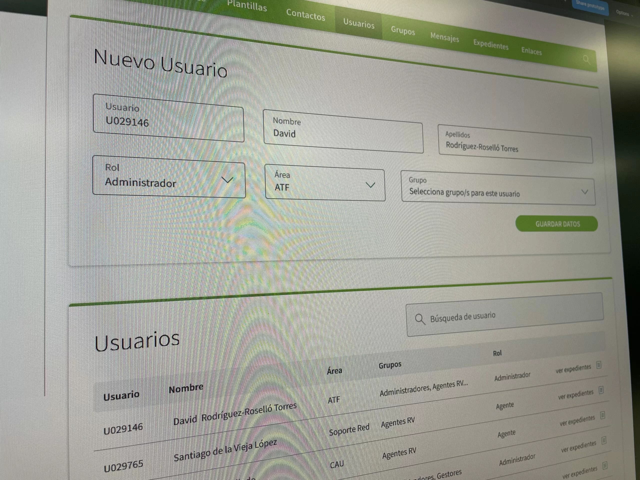
Task: Click the Share prototype button
Action: click(590, 6)
